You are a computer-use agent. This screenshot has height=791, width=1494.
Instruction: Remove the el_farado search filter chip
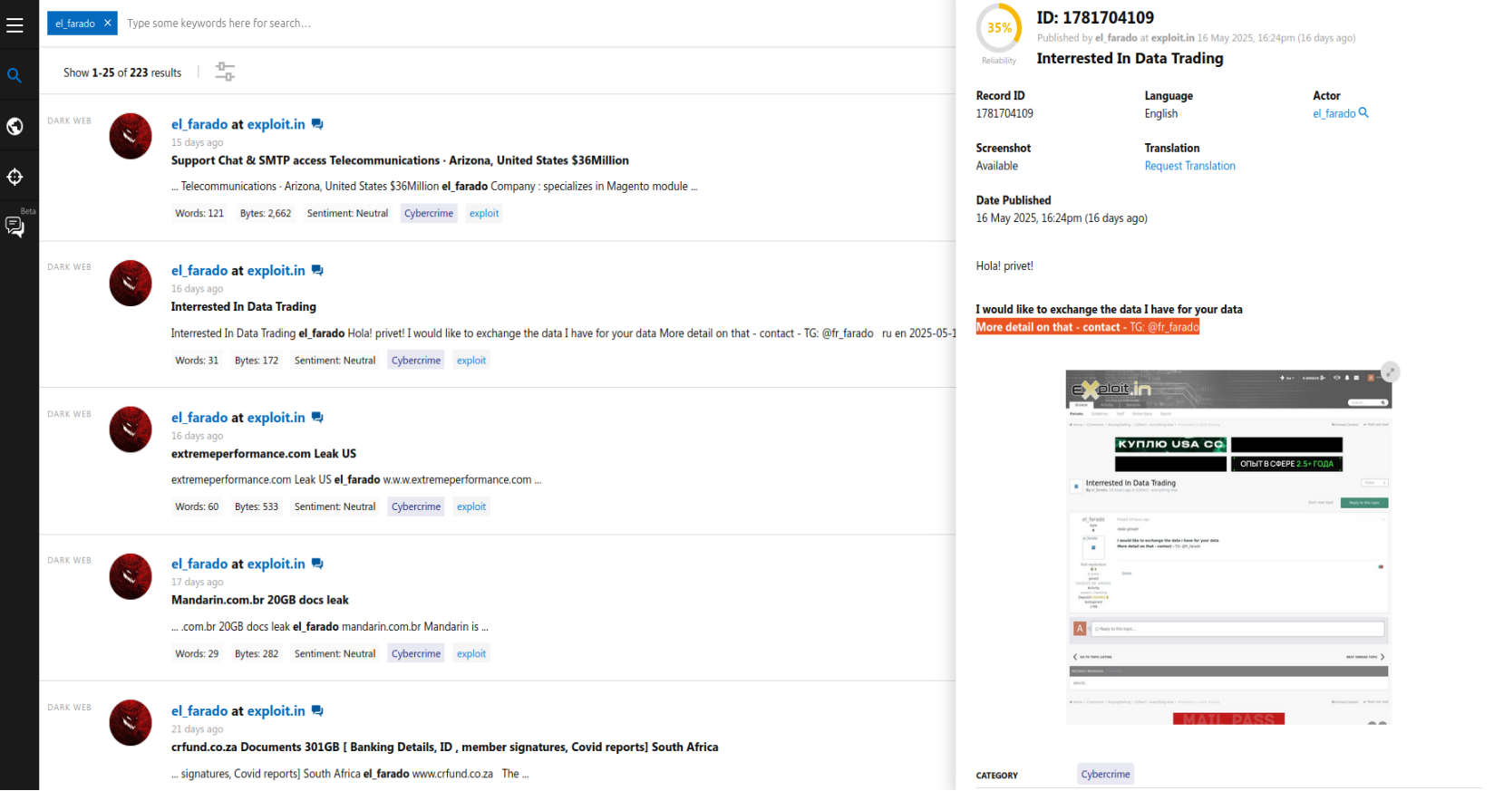pos(108,24)
